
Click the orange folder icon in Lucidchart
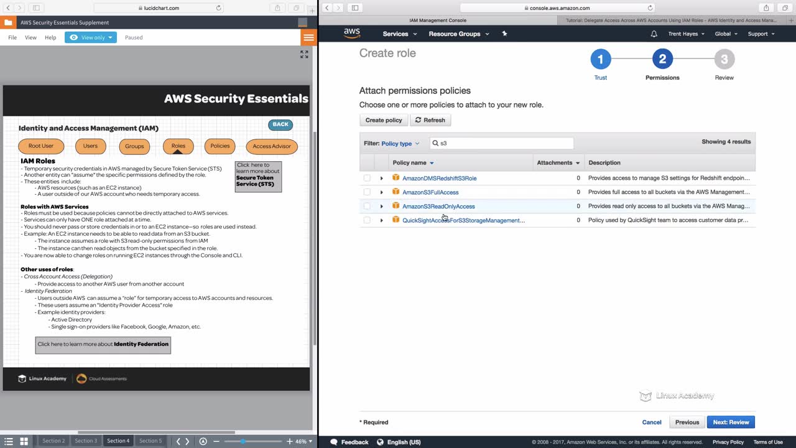click(x=8, y=22)
